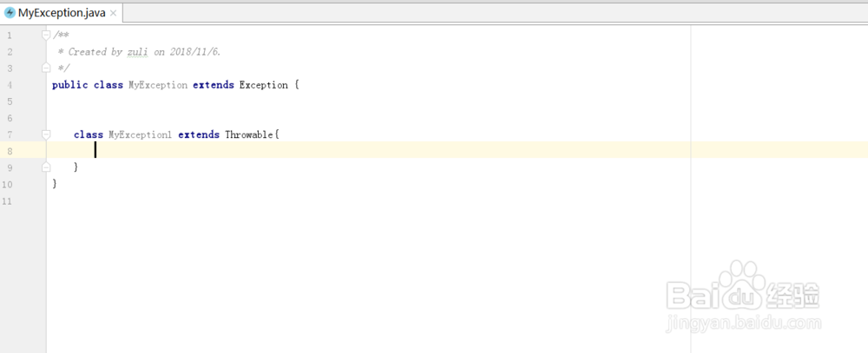868x353 pixels.
Task: Click line number 4 in the gutter
Action: pos(9,85)
